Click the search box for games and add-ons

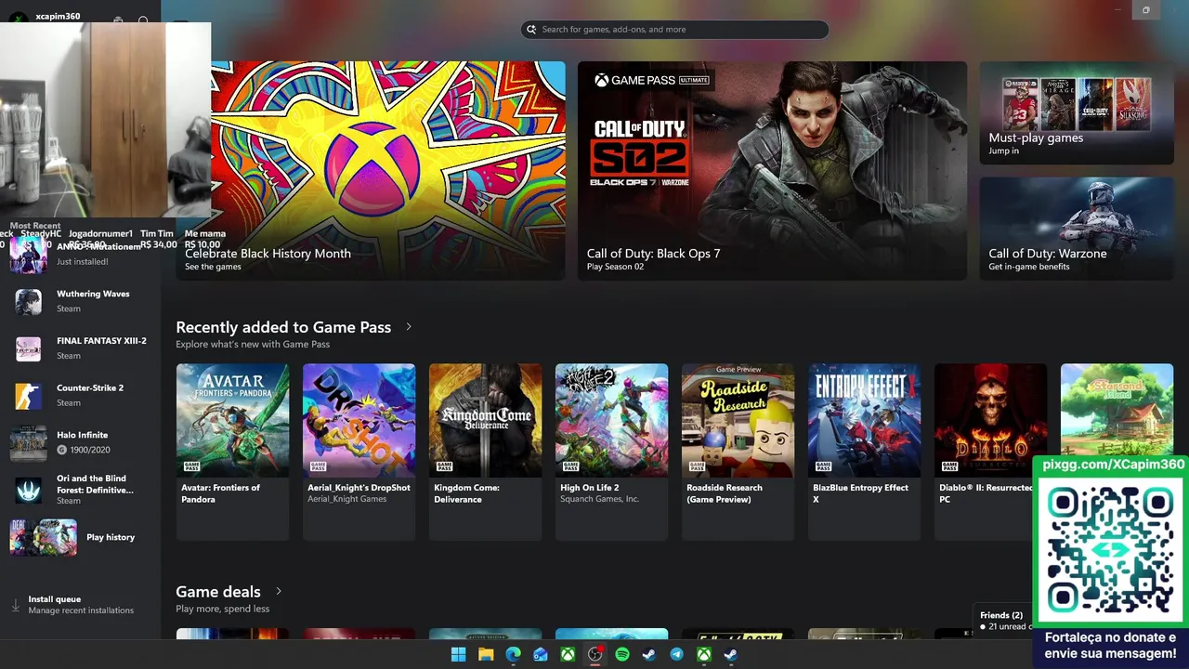pos(674,30)
